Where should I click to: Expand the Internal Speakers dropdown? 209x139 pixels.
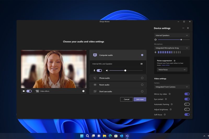click(172, 35)
